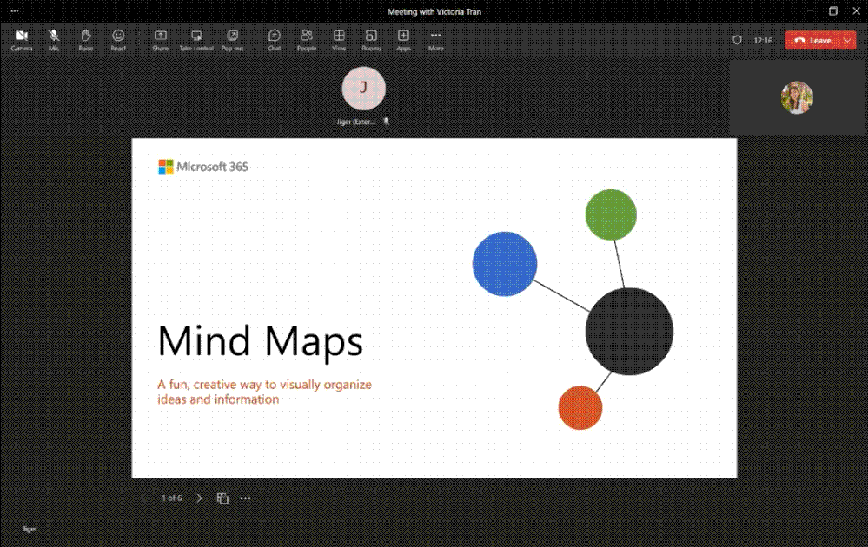The width and height of the screenshot is (868, 547).
Task: Go to the next slide
Action: pos(199,498)
